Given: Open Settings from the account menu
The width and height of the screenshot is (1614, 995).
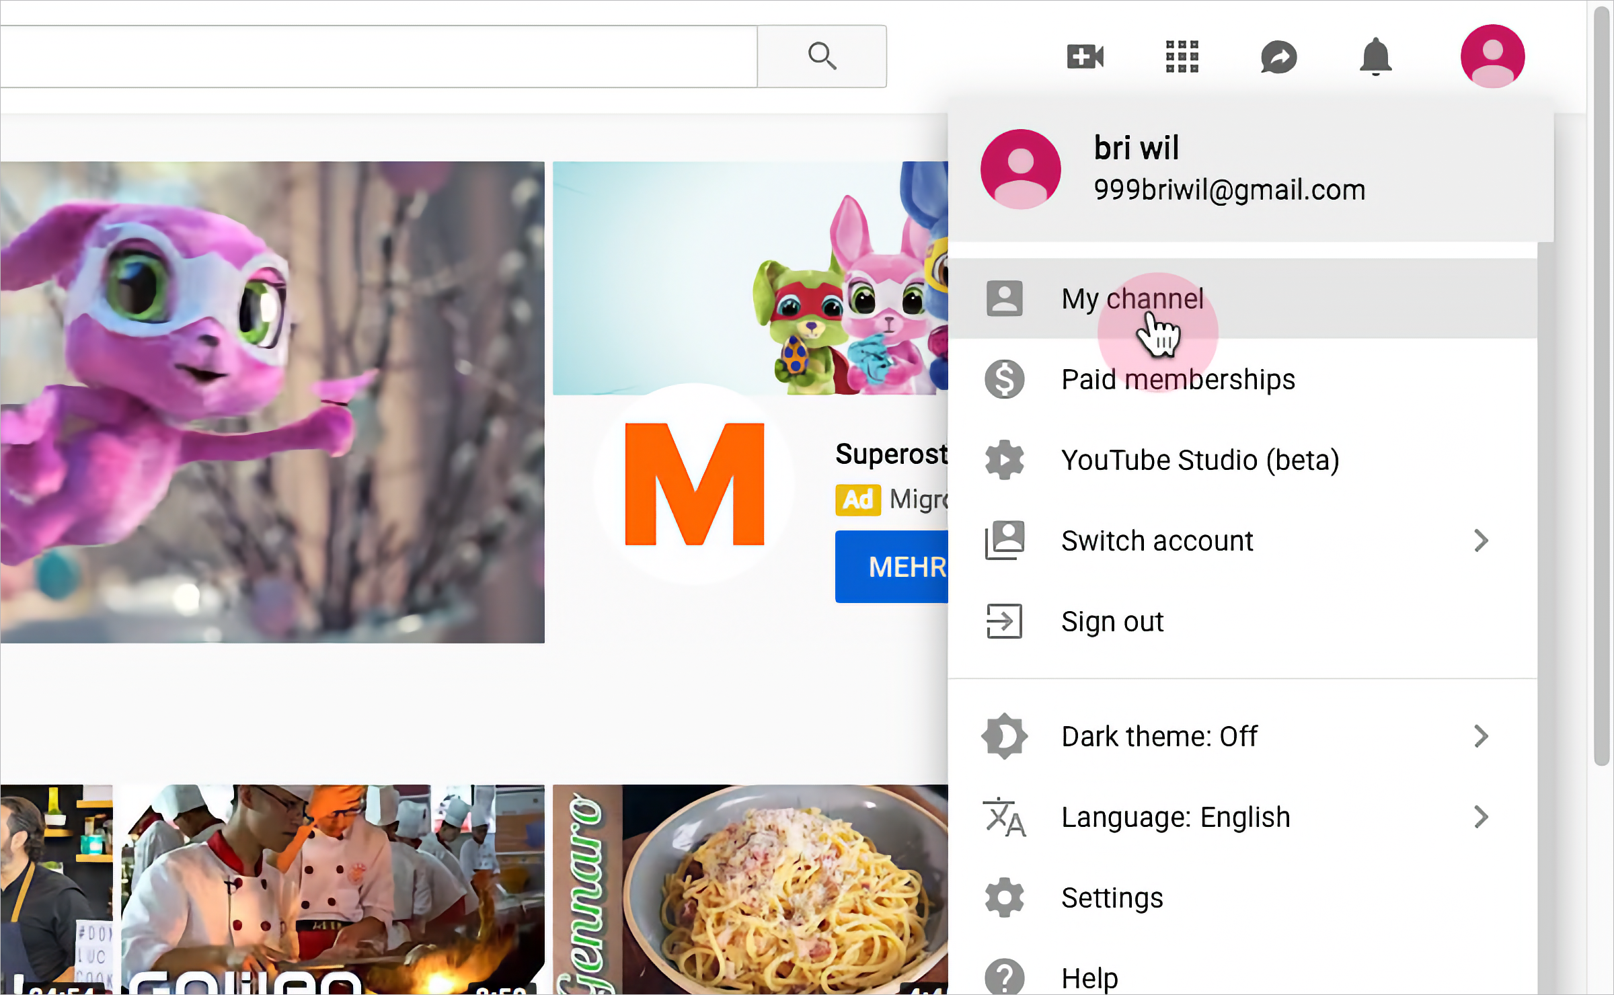Looking at the screenshot, I should (x=1243, y=898).
